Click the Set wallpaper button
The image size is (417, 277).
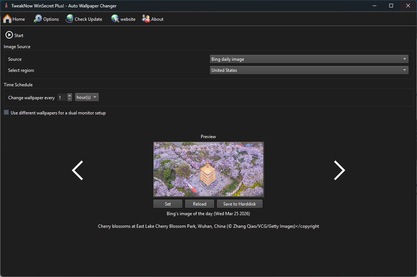click(168, 204)
